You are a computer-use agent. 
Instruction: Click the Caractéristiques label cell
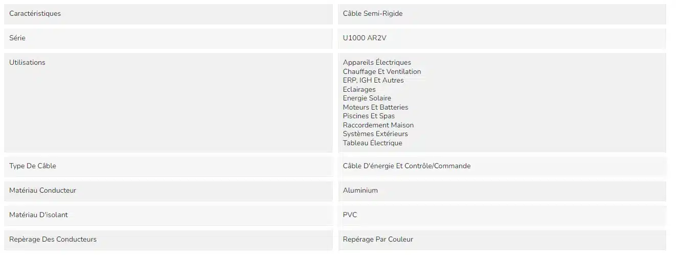(168, 14)
